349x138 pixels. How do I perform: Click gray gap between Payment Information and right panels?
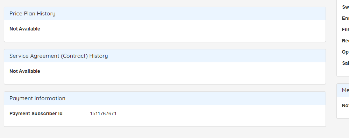pos(331,109)
